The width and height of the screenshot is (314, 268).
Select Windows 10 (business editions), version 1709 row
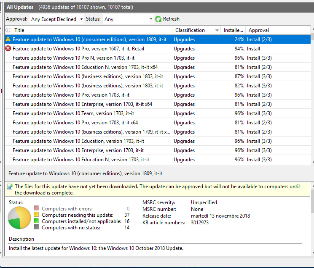click(x=158, y=132)
